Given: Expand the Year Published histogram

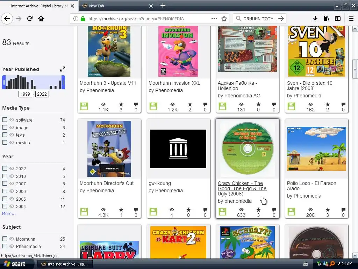Looking at the screenshot, I should click(x=63, y=69).
